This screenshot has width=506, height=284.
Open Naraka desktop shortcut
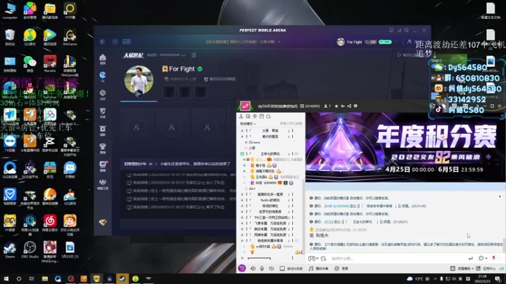coord(50,64)
